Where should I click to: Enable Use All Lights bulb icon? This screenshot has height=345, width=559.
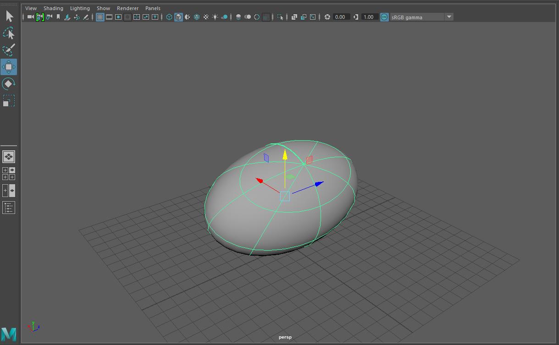[215, 17]
